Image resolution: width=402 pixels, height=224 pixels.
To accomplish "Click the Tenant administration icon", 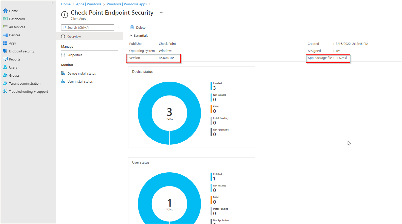I will tap(5, 83).
